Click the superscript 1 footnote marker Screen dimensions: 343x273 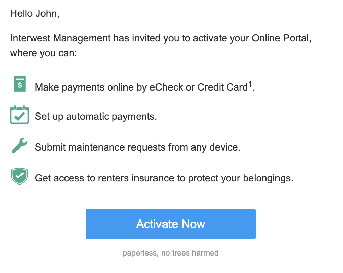click(250, 84)
